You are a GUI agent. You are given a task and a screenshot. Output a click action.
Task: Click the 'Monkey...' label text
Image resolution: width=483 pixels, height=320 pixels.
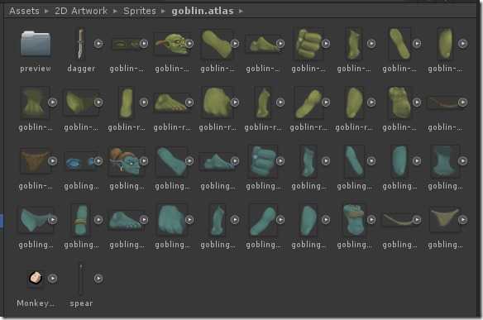(36, 303)
